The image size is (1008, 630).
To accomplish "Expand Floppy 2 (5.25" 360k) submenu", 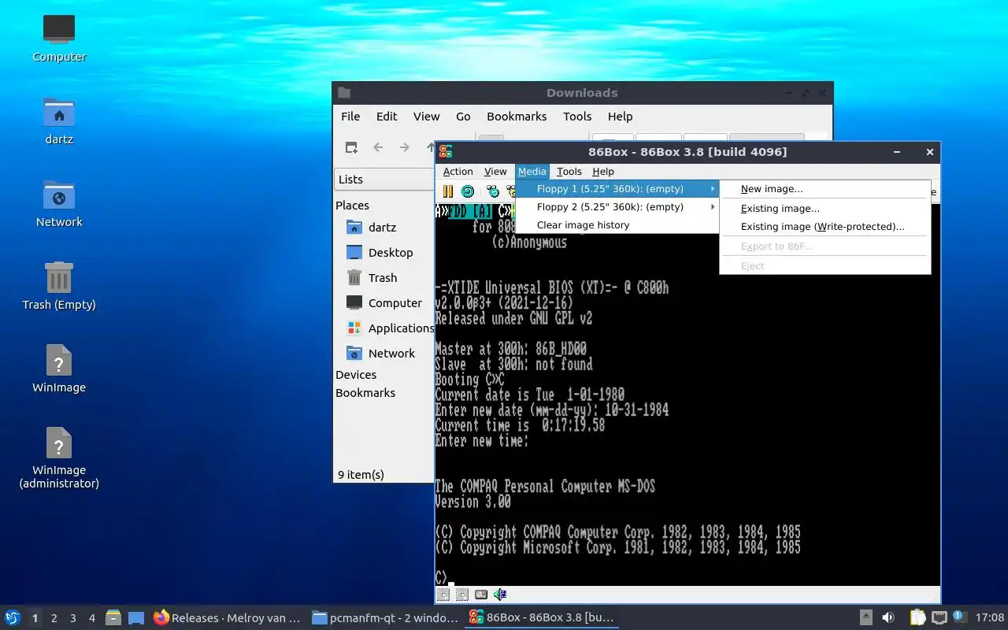I will click(617, 207).
